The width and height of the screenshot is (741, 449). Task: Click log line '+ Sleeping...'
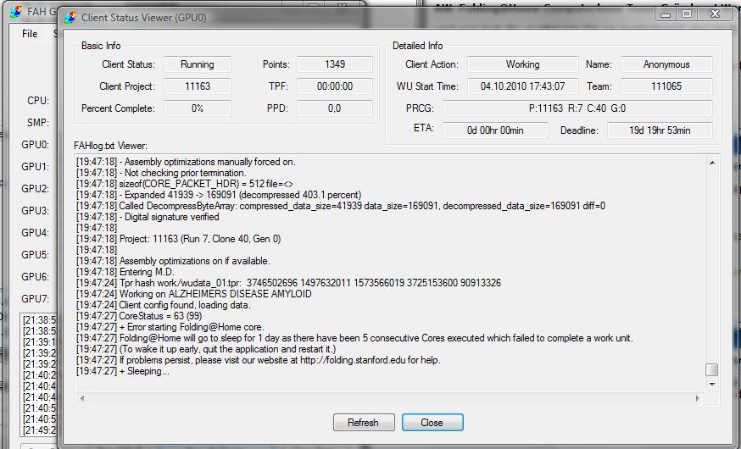point(123,371)
